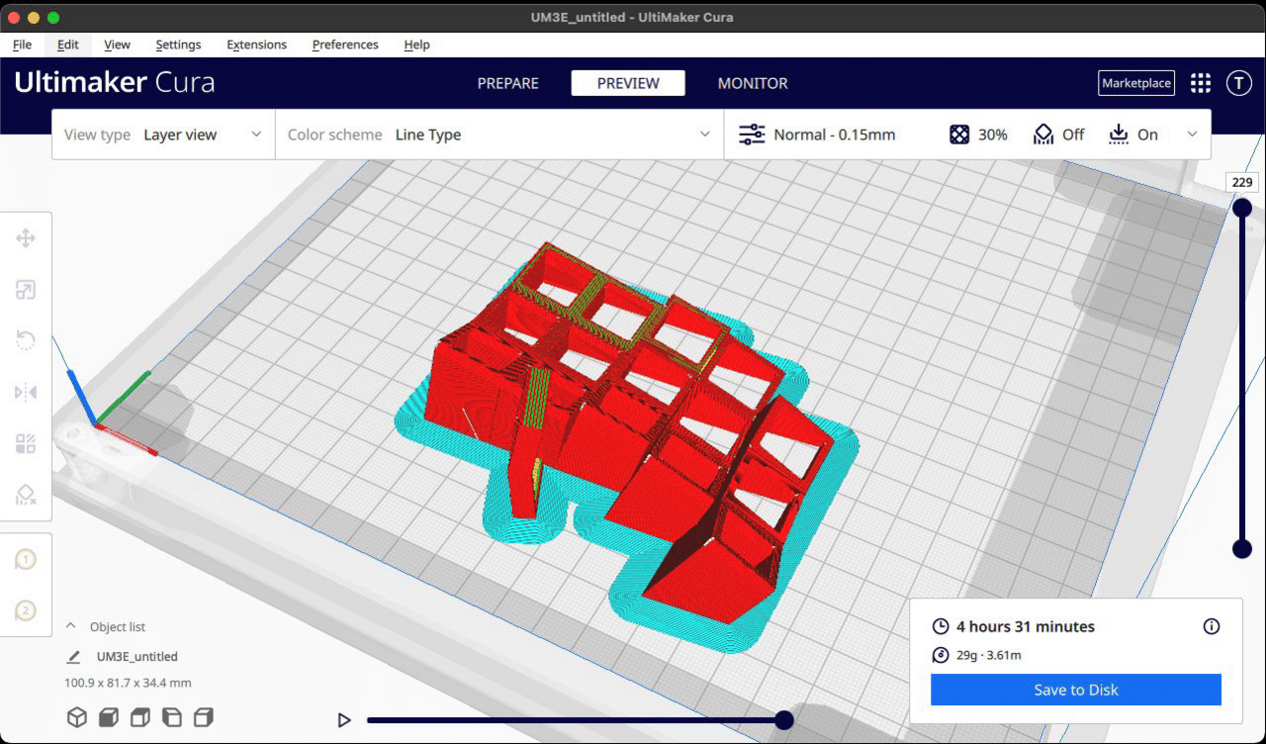Screen dimensions: 1266x744
Task: Click the path simulation slider handle
Action: [784, 720]
